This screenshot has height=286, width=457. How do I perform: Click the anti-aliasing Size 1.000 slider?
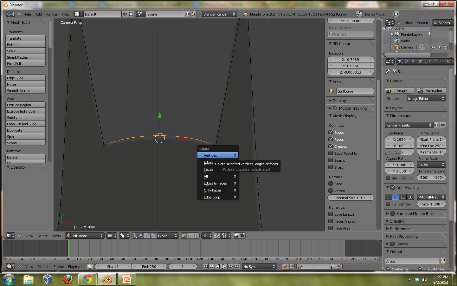pyautogui.click(x=431, y=204)
